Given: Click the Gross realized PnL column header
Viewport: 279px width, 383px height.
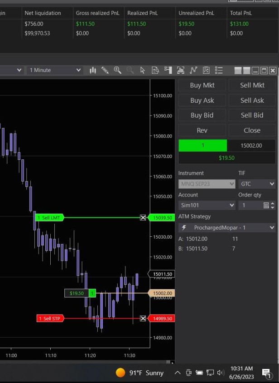Looking at the screenshot, I should pyautogui.click(x=97, y=13).
